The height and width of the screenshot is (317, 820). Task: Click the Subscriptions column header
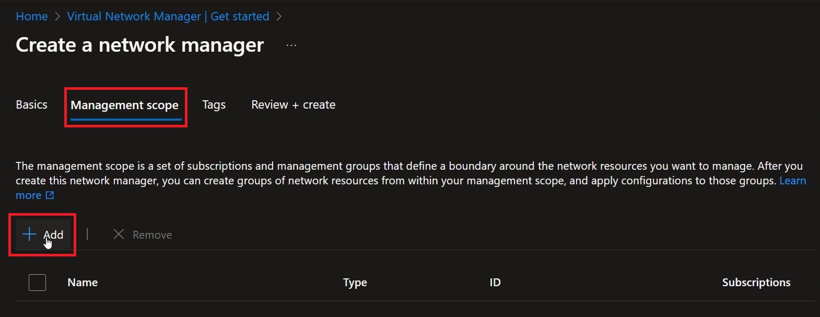pyautogui.click(x=756, y=283)
